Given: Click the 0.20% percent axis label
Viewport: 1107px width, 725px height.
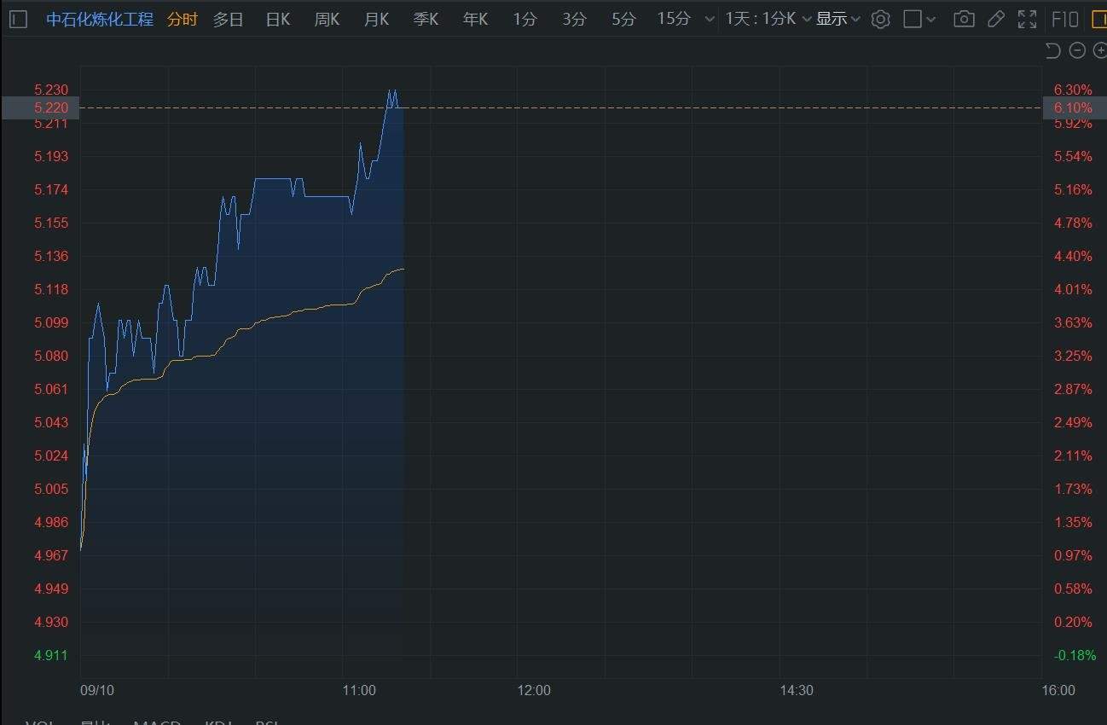Looking at the screenshot, I should pos(1073,622).
